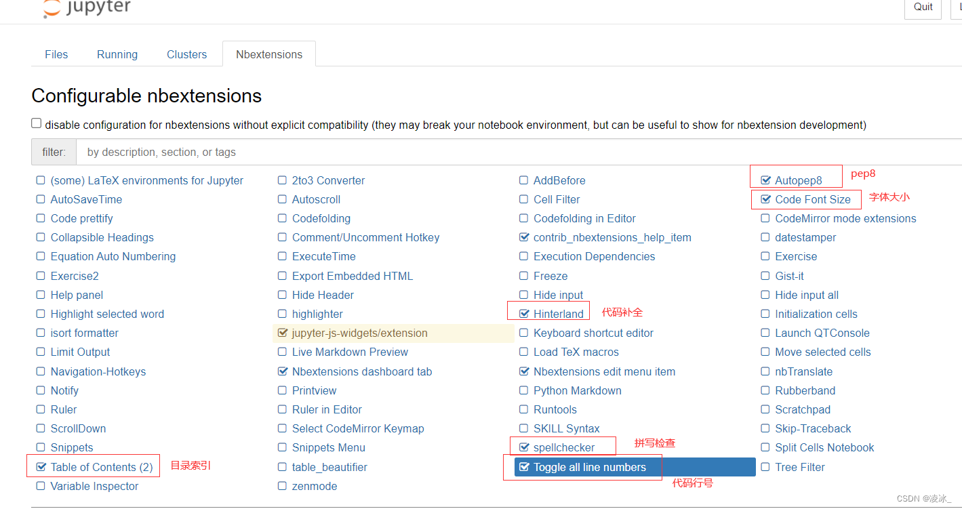Enable the disable configuration compatibility checkbox
This screenshot has width=962, height=509.
point(36,123)
